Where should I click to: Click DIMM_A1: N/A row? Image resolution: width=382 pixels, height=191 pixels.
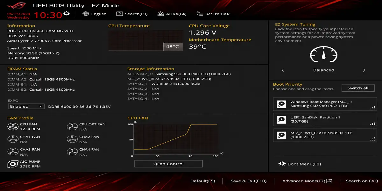pos(22,74)
